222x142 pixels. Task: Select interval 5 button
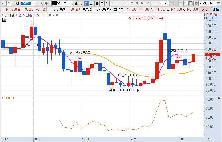pyautogui.click(x=123, y=3)
